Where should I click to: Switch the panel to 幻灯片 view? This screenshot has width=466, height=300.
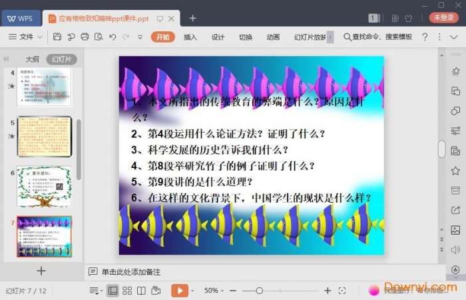point(61,59)
